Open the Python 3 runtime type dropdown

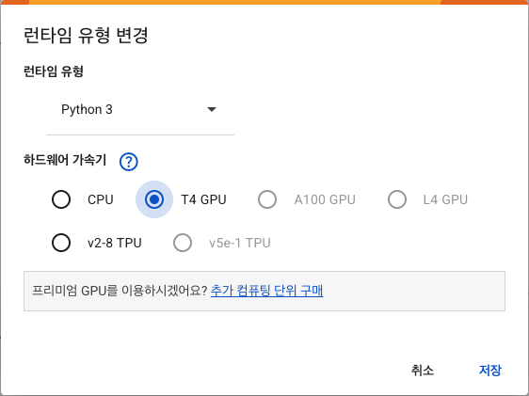140,109
